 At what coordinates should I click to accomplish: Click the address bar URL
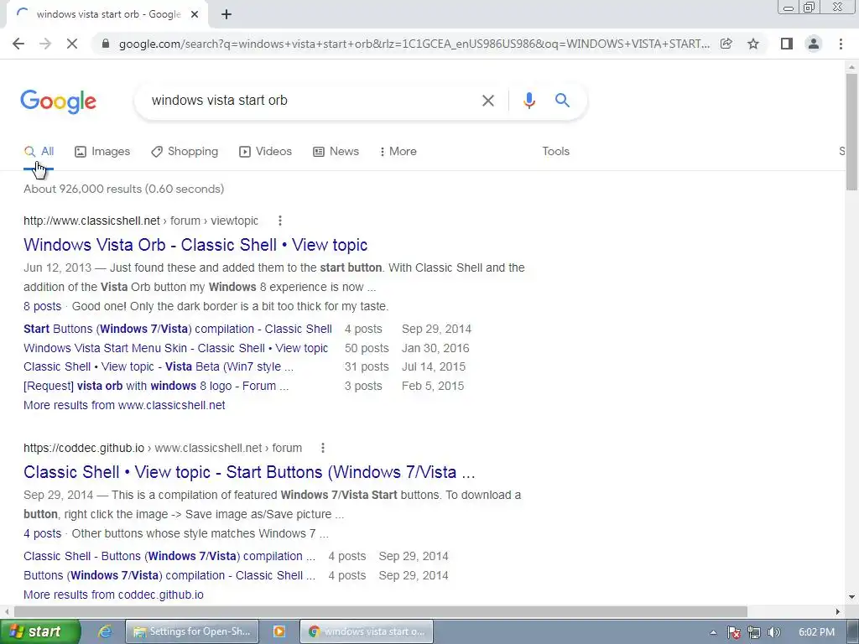[x=414, y=44]
